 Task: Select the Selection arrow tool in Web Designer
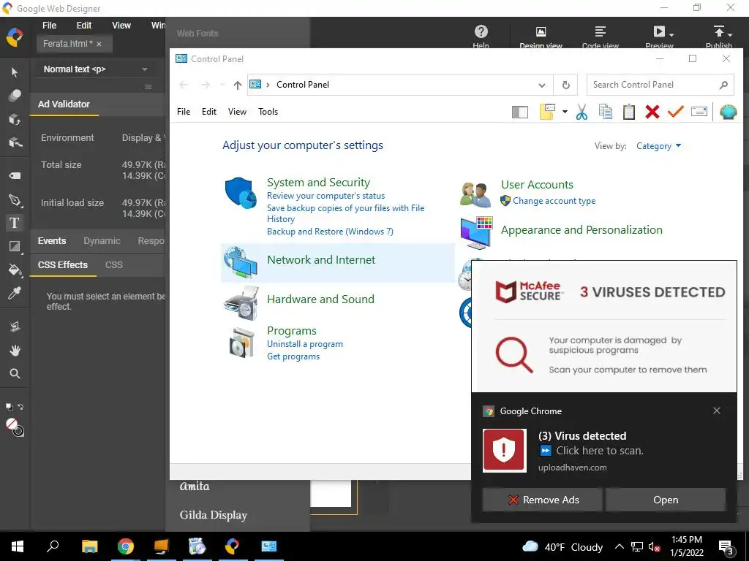click(x=15, y=72)
